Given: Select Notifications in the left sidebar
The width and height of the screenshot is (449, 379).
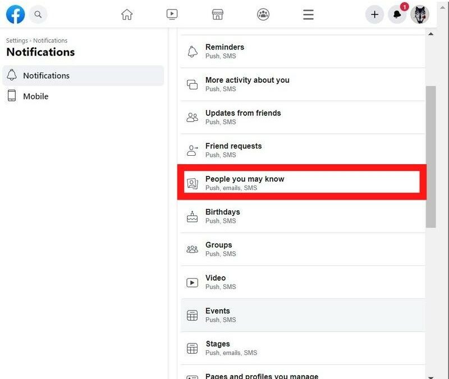Looking at the screenshot, I should point(83,75).
